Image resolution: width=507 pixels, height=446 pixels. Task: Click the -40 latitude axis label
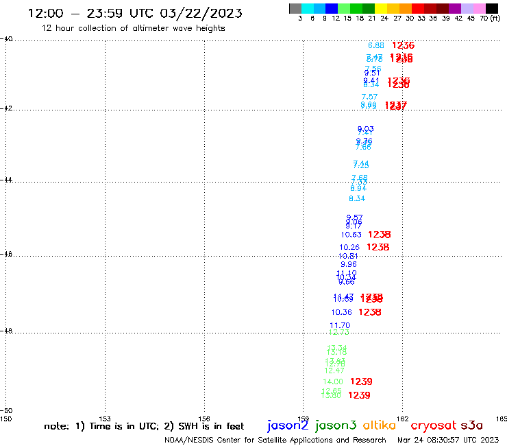[6, 39]
